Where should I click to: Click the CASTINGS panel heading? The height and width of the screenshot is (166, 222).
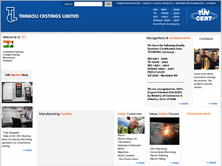coord(206,39)
